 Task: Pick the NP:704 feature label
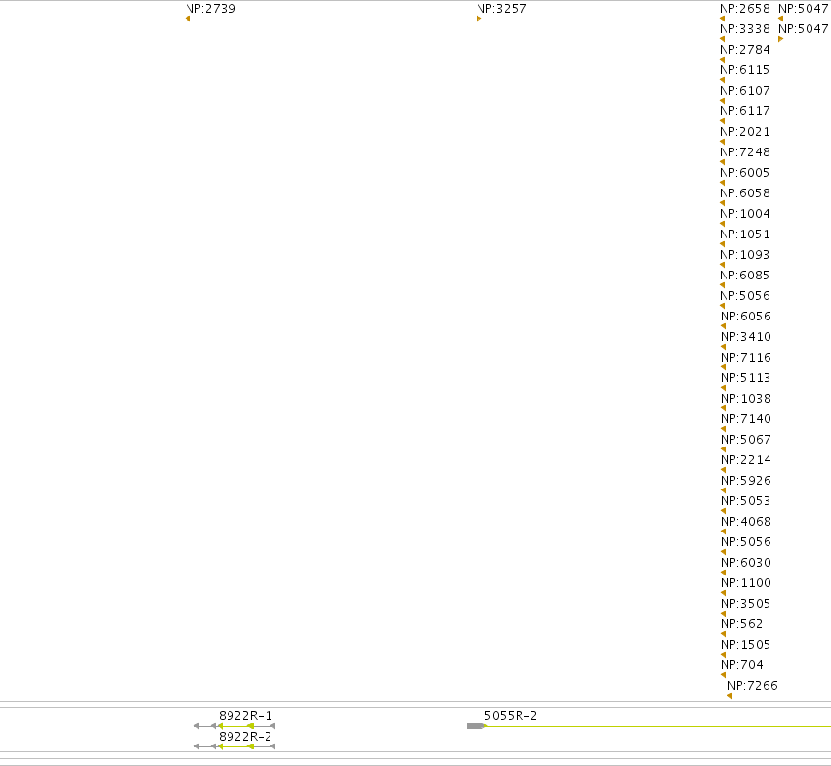click(742, 665)
